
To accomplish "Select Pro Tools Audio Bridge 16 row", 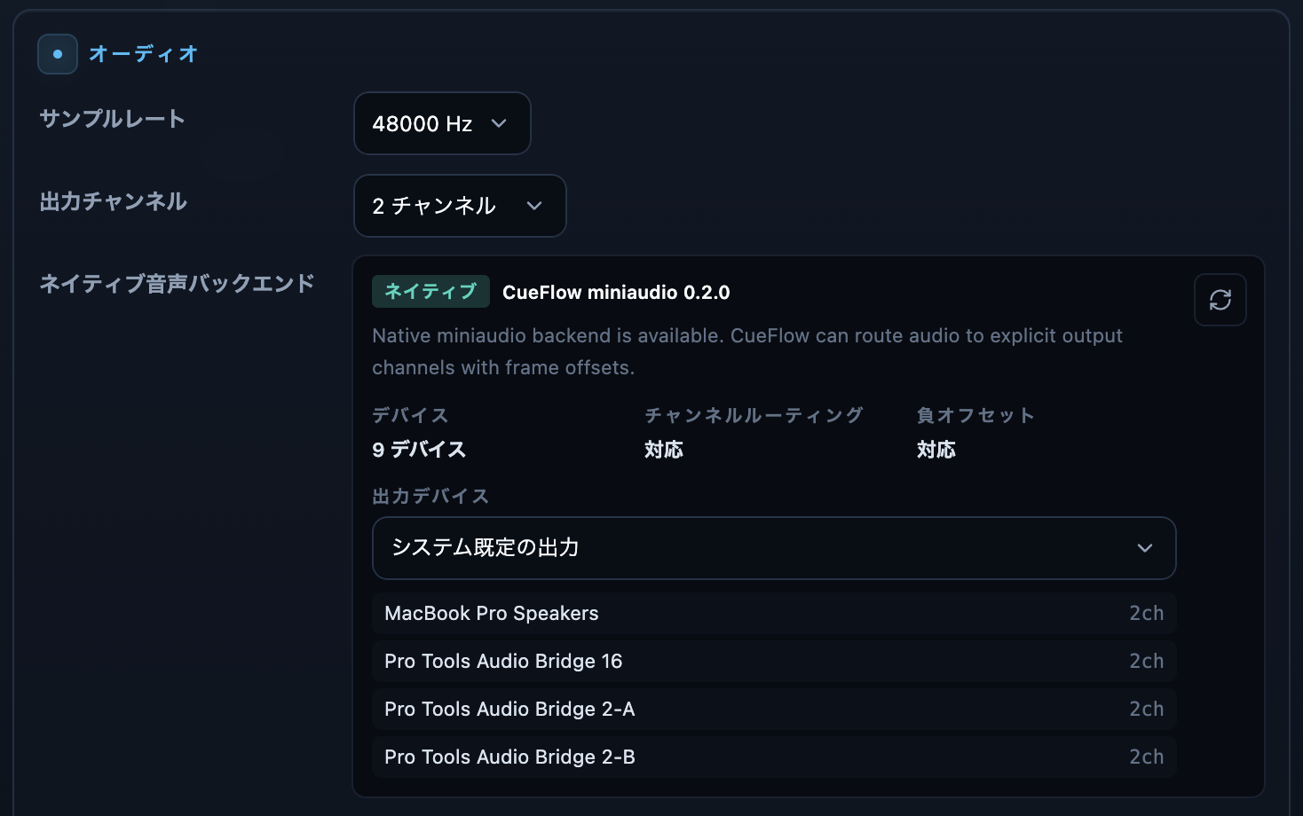I will 774,661.
